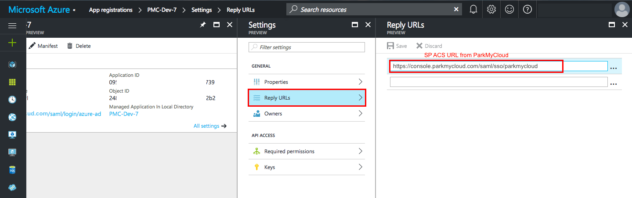
Task: Expand chevron next to Required permissions
Action: (x=360, y=151)
